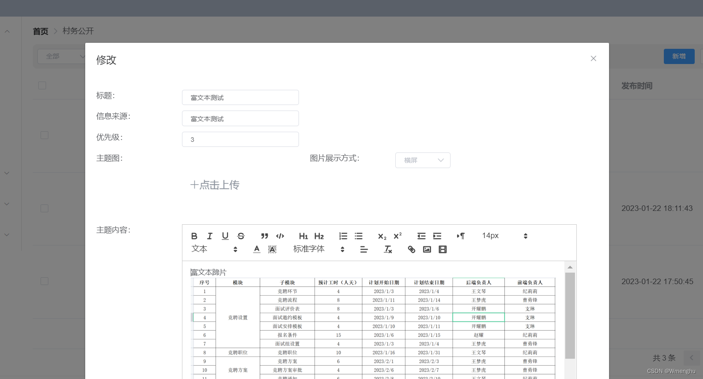Apply superscript formatting
The height and width of the screenshot is (379, 703).
point(398,236)
